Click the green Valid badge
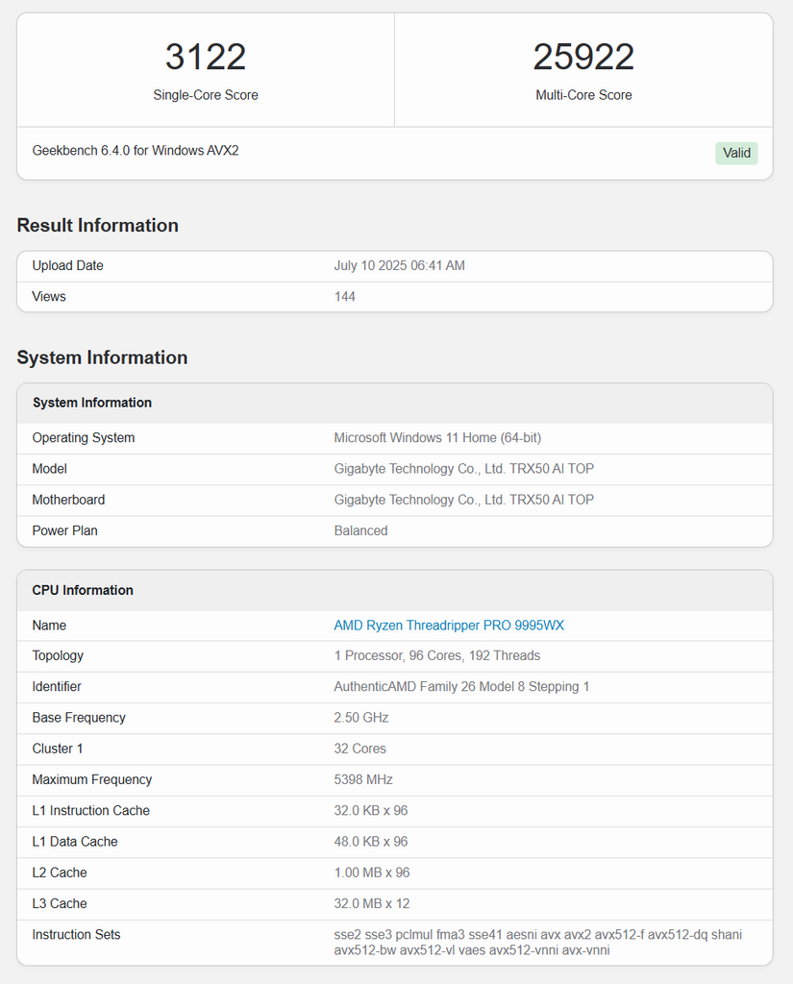793x984 pixels. tap(736, 153)
